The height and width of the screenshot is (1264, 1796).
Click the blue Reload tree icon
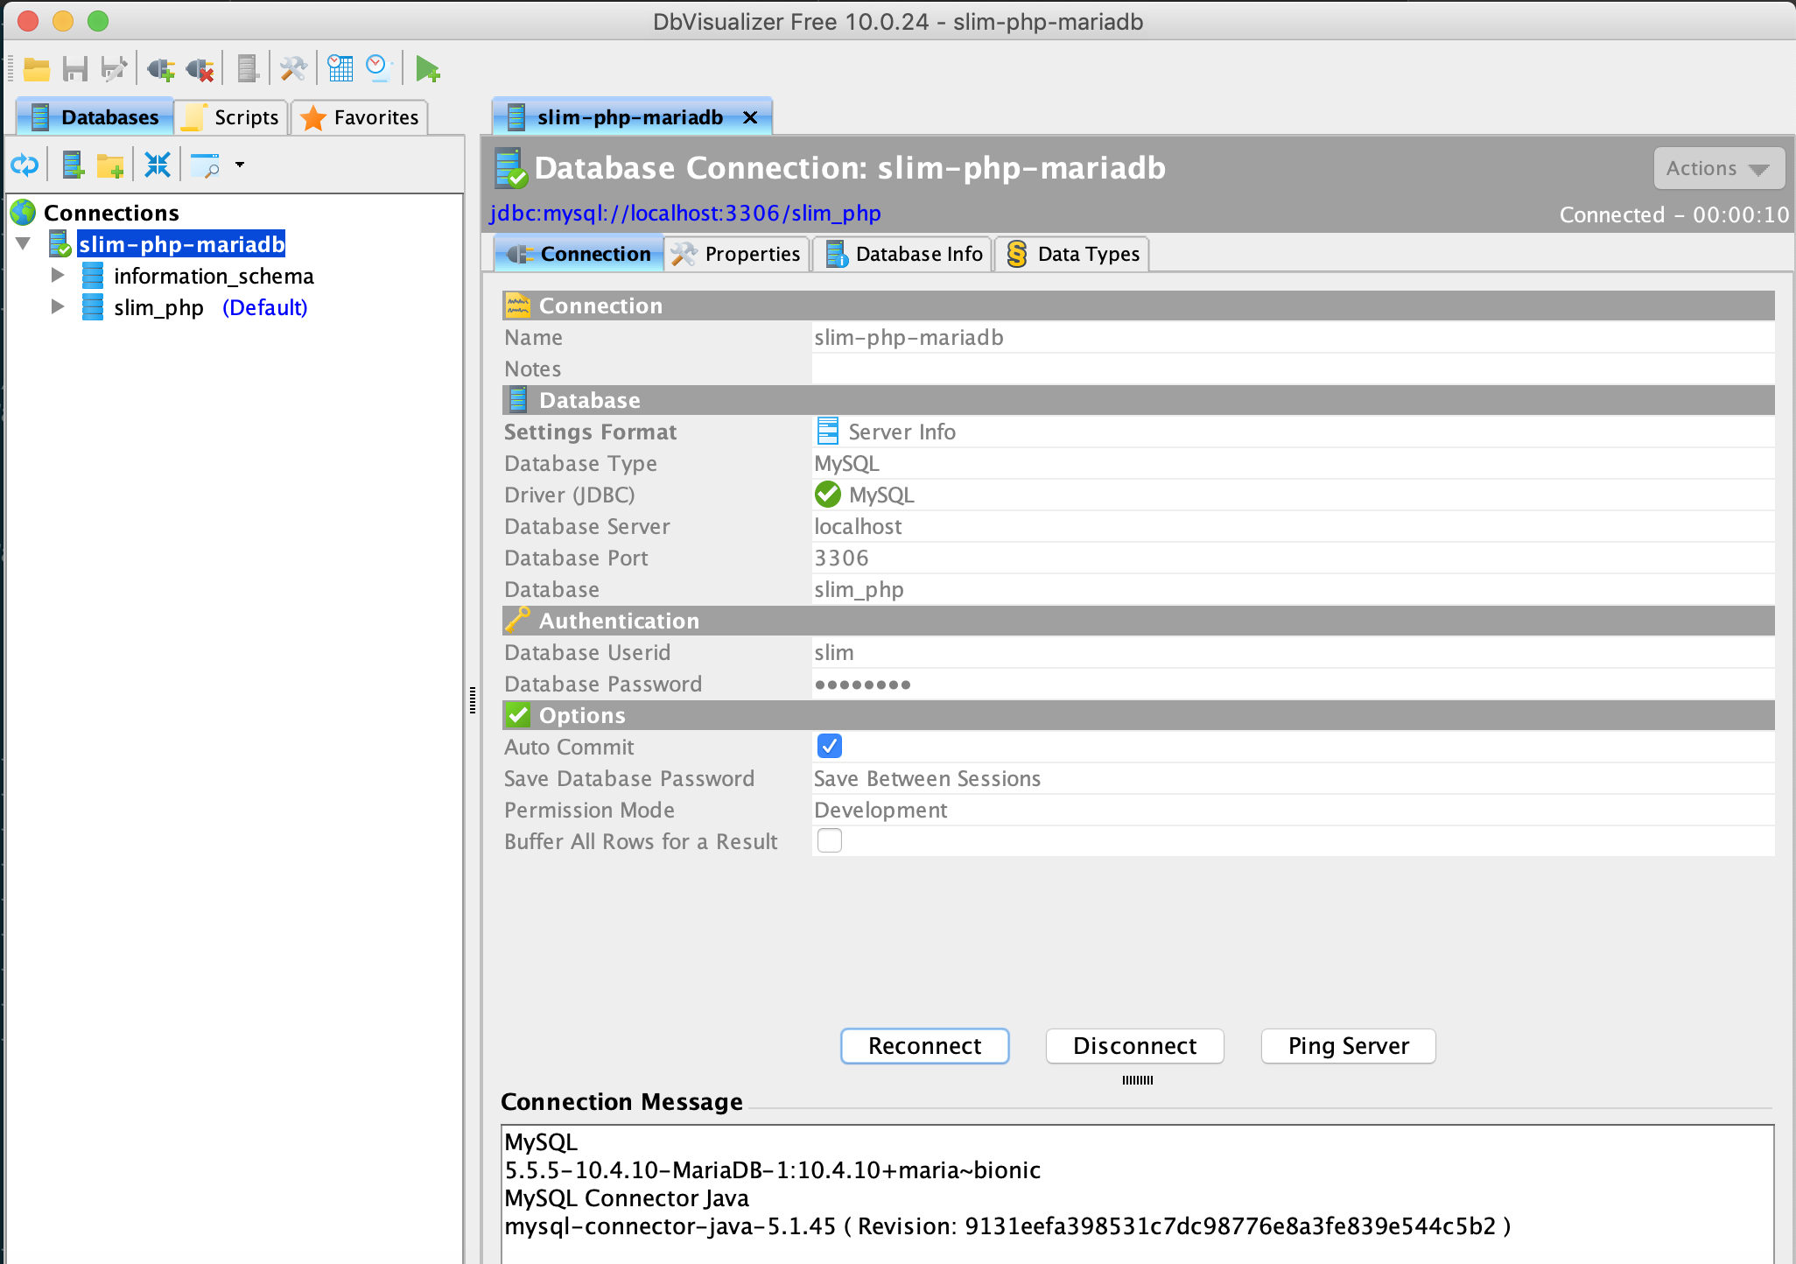[x=25, y=165]
